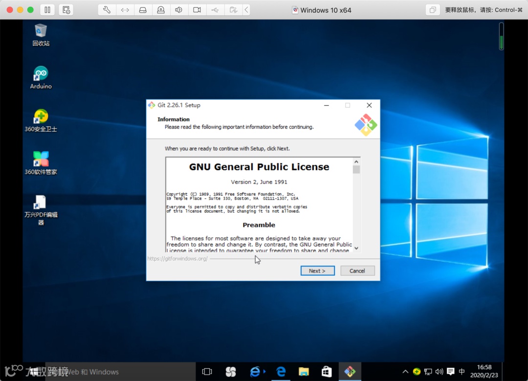528x381 pixels.
Task: Click the 360 security tray icon
Action: click(417, 372)
